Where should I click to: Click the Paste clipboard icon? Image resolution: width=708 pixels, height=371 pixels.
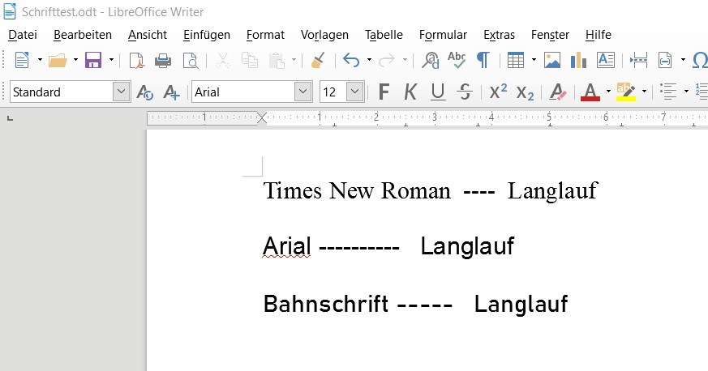(277, 60)
